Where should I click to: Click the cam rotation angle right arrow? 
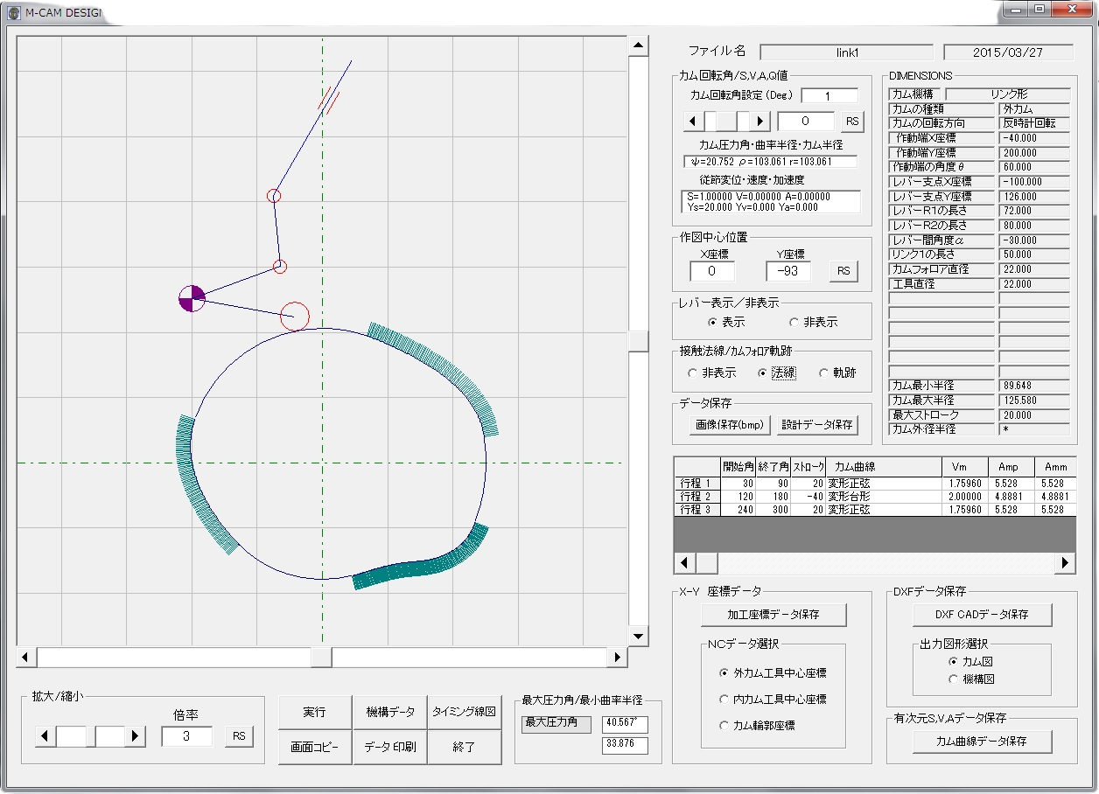[760, 121]
